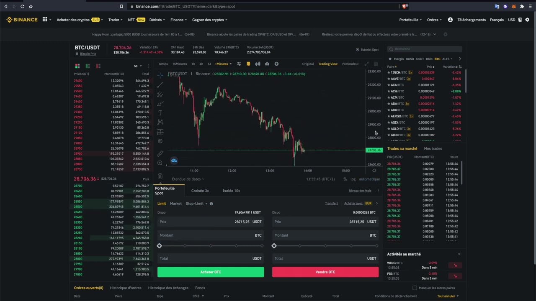536x301 pixels.
Task: Click the buy Montant BTC input
Action: pyautogui.click(x=211, y=235)
